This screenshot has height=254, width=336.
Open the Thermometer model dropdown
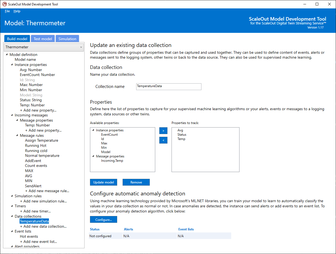[x=44, y=47]
